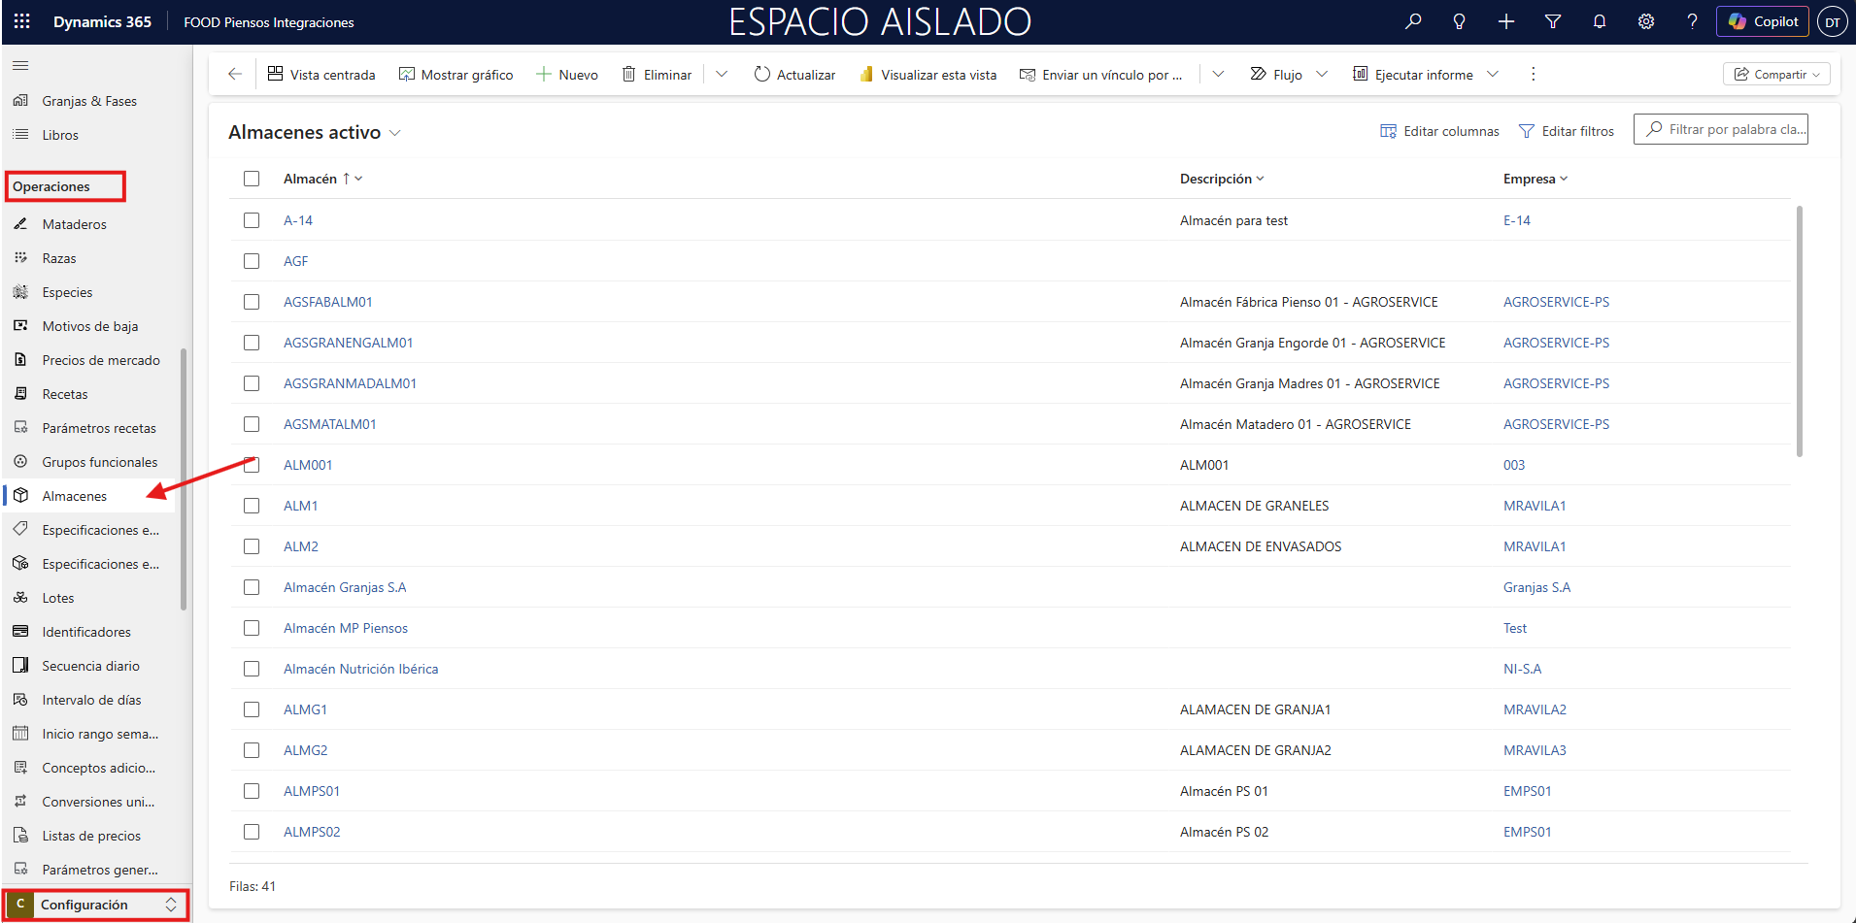Click the advanced find funnel icon
The image size is (1856, 923).
click(x=1552, y=21)
